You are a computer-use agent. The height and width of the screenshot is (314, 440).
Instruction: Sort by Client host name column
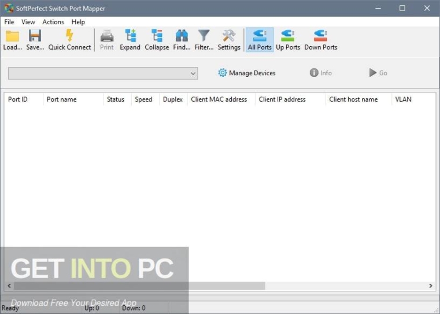tap(358, 99)
